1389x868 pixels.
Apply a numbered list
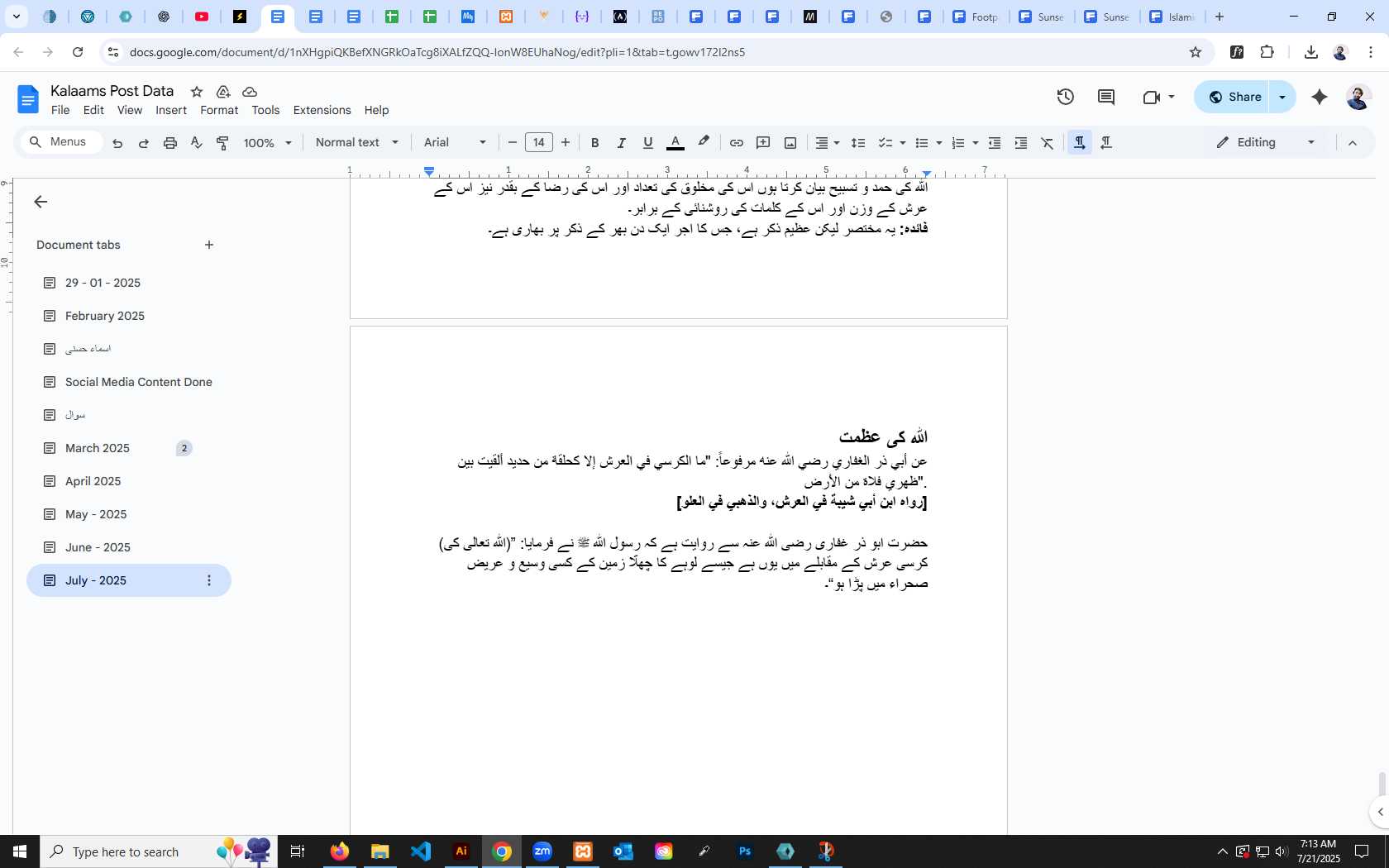(958, 143)
